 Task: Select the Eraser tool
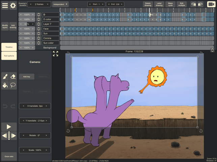(13, 76)
